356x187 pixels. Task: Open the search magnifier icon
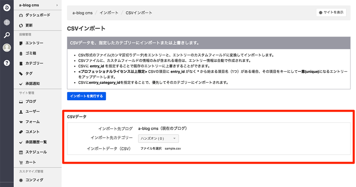[x=7, y=35]
